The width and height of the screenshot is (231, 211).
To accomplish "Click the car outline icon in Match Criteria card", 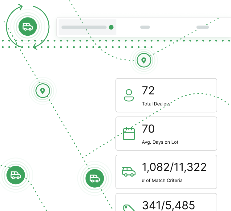I will pos(129,172).
